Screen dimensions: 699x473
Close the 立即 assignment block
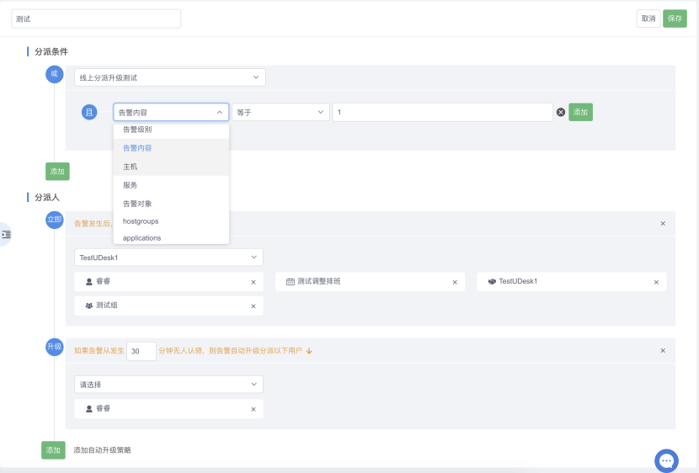point(663,224)
